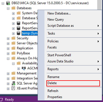Expand the SQL Server Agent node
103x102 pixels.
coord(8,84)
